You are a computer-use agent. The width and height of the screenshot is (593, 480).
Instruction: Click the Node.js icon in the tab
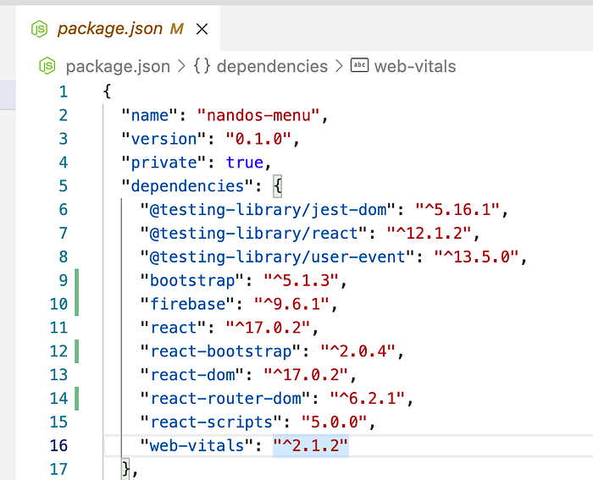pos(39,29)
